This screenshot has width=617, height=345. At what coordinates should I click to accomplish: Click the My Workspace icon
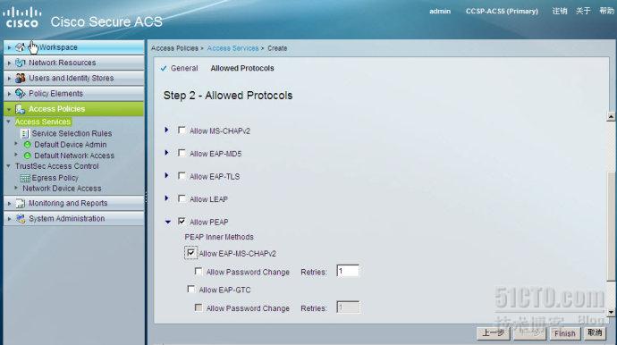20,47
